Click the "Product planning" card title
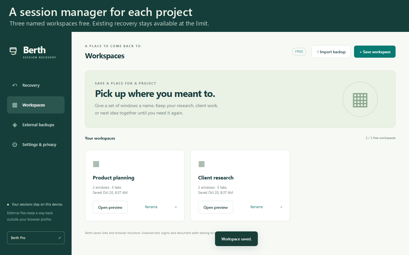This screenshot has width=409, height=255. [113, 178]
